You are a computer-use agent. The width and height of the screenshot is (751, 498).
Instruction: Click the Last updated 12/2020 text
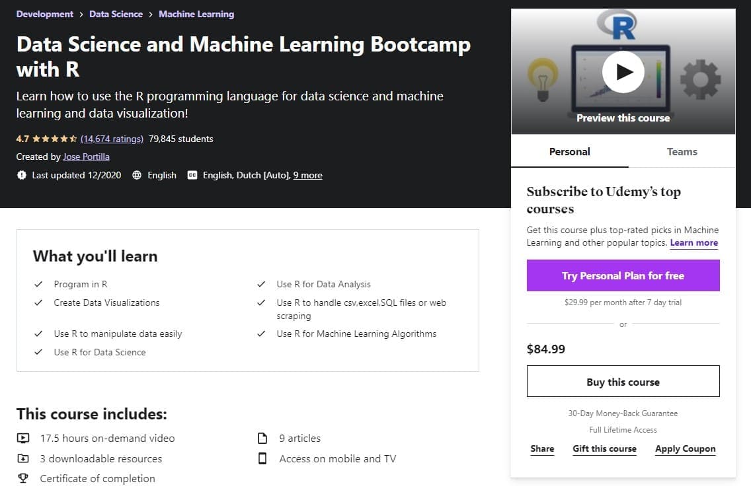77,175
